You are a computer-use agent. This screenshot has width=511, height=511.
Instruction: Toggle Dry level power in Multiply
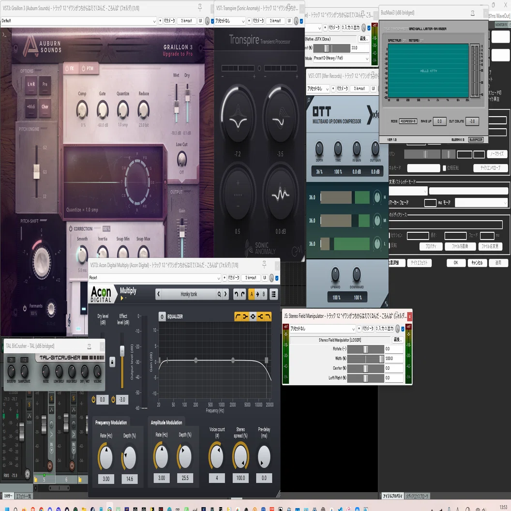pos(93,400)
